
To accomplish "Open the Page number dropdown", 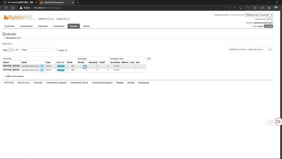I will 11,50.
